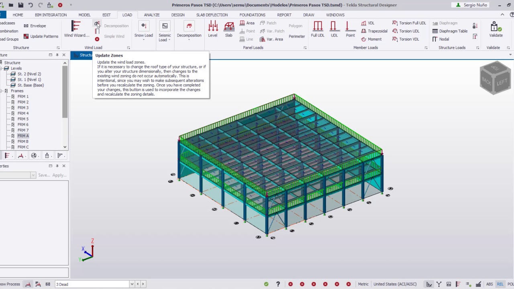Open the quick access toolbar customize arrow

[x=71, y=5]
